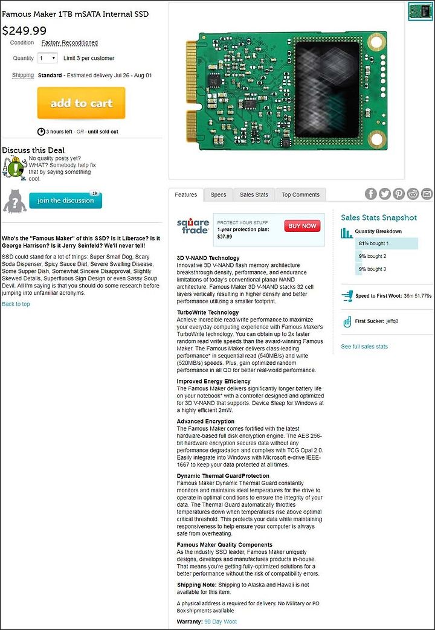Open the Sales Stats tab
The image size is (435, 630).
tap(254, 194)
